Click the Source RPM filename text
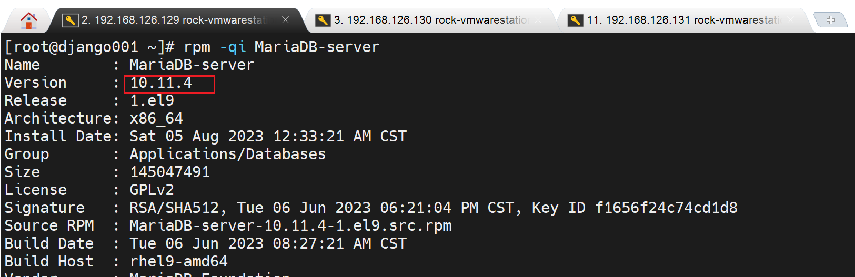 click(x=290, y=226)
